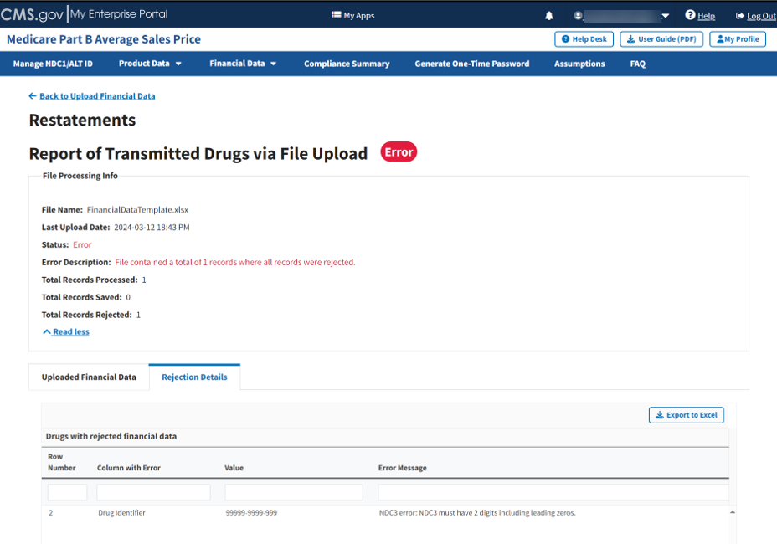Click the Help Desk button
777x544 pixels.
point(584,39)
